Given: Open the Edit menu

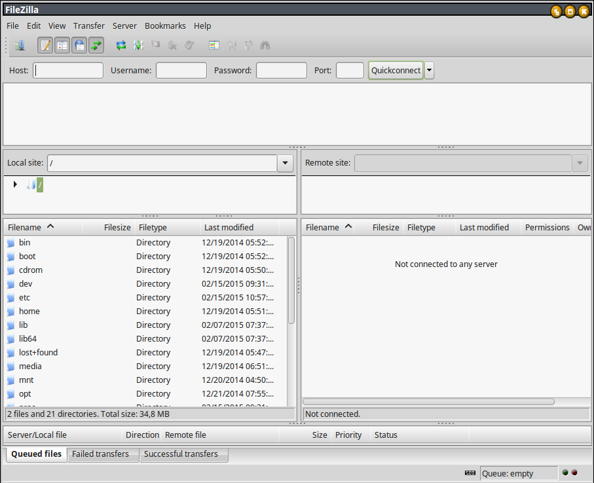Looking at the screenshot, I should [33, 26].
